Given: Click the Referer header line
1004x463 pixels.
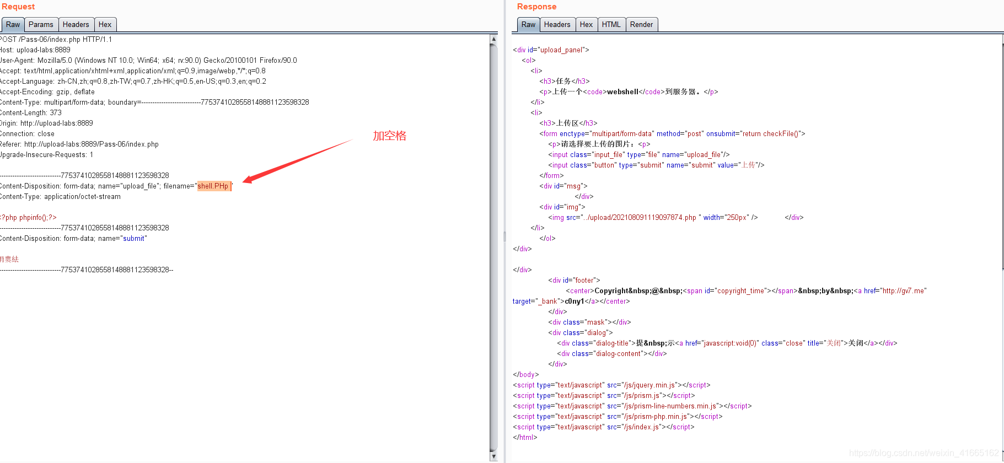Looking at the screenshot, I should coord(79,144).
